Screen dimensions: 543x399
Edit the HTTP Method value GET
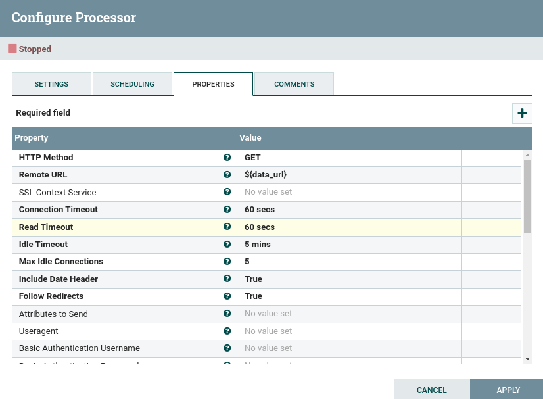349,158
